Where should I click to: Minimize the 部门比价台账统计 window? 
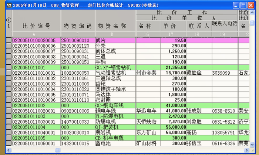click(235, 5)
